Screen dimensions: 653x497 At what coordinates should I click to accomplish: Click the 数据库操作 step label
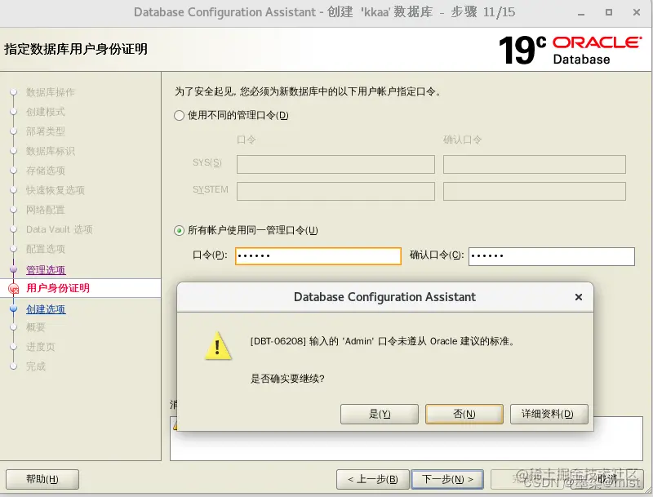[51, 92]
